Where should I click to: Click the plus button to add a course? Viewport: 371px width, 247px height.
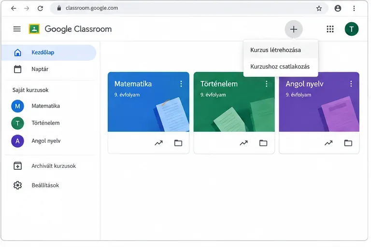[293, 29]
